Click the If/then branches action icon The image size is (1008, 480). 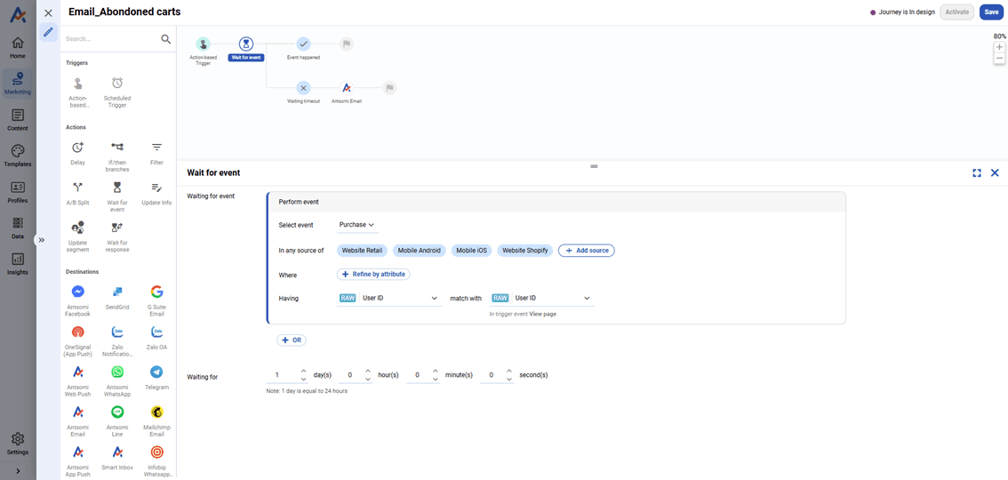pyautogui.click(x=117, y=148)
